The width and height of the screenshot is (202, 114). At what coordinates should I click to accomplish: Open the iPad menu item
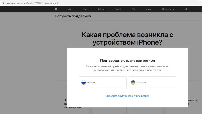click(x=85, y=9)
